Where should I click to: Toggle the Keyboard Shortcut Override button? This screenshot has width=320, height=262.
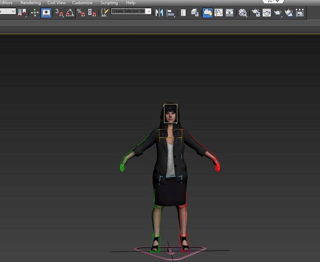[46, 13]
